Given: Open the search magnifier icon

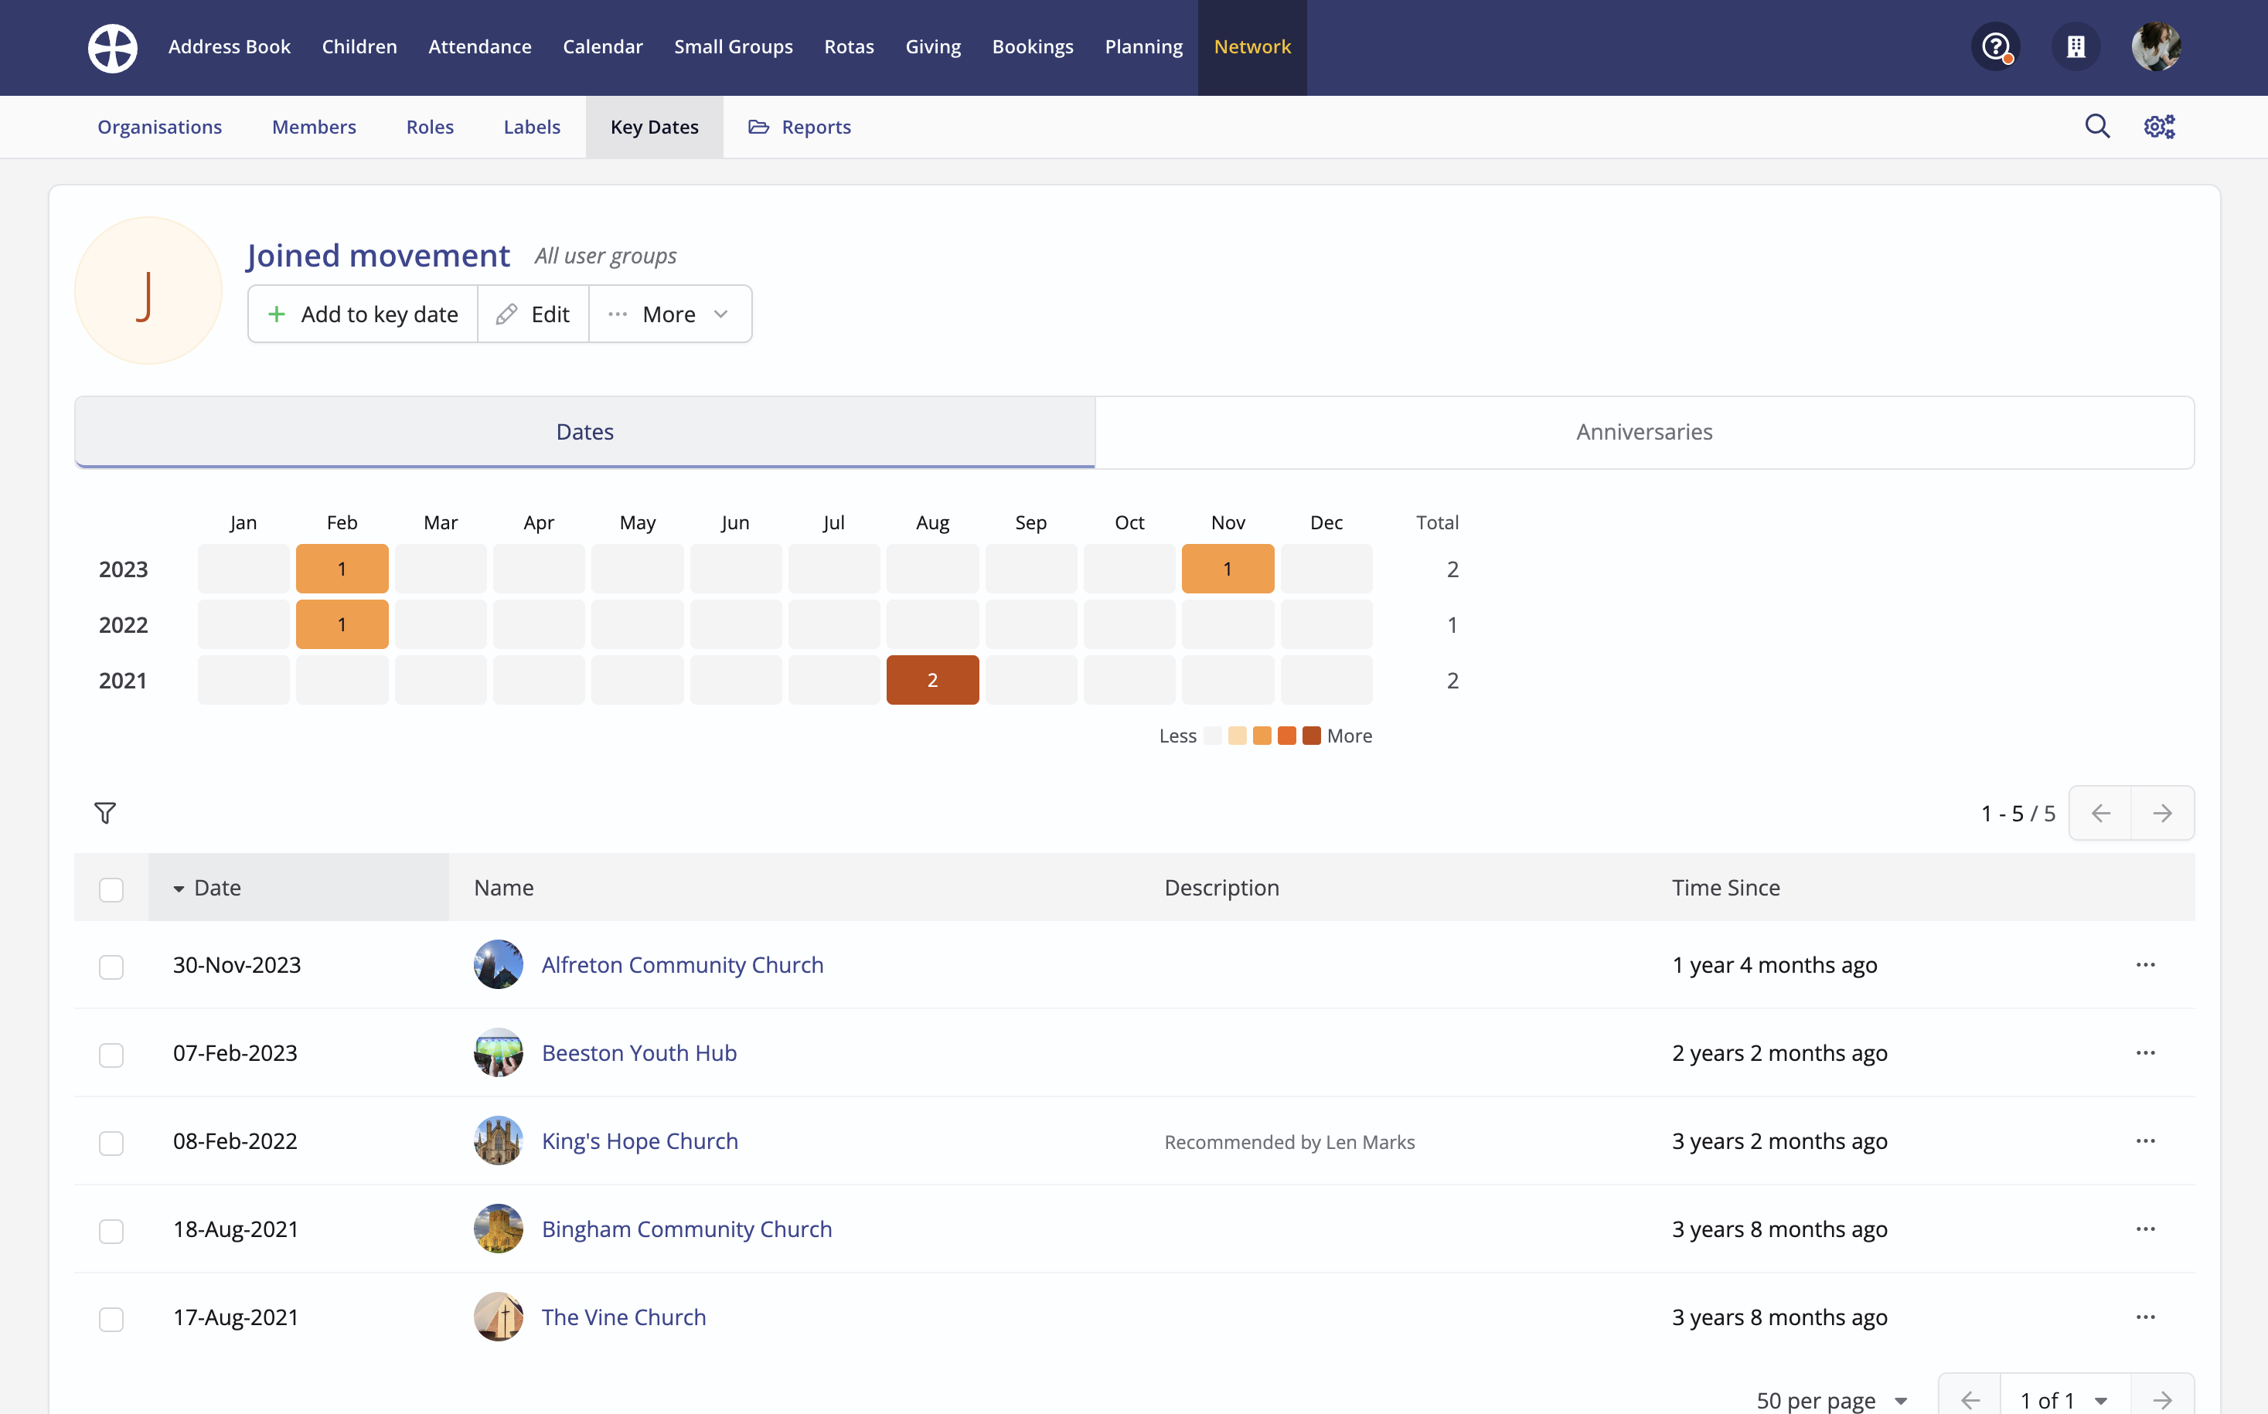Looking at the screenshot, I should tap(2096, 126).
